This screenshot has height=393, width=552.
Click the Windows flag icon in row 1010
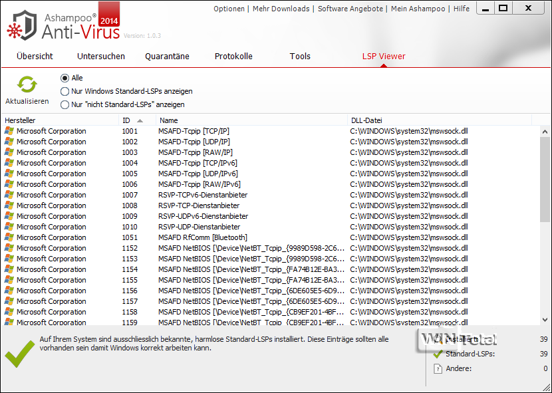click(9, 227)
